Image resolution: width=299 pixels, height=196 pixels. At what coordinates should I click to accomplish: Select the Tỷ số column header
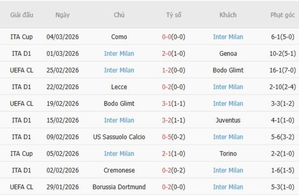coord(173,15)
